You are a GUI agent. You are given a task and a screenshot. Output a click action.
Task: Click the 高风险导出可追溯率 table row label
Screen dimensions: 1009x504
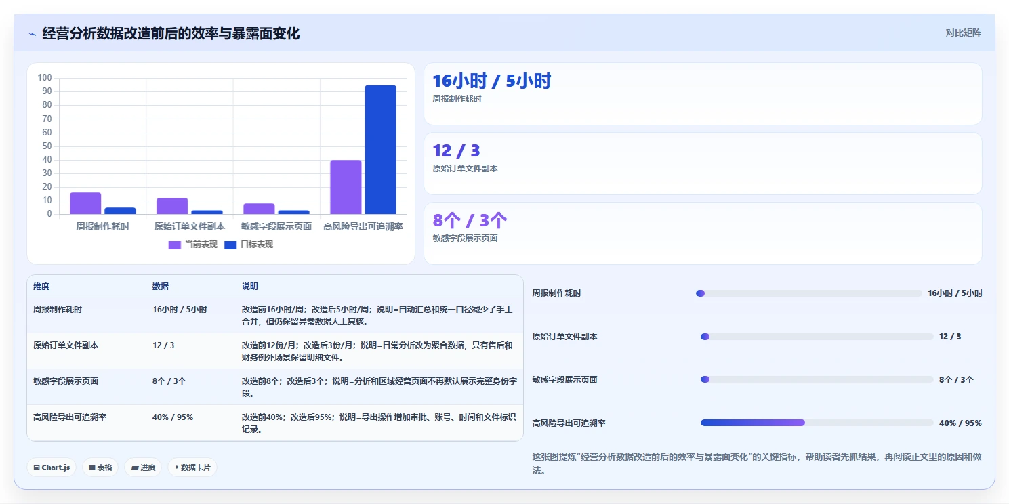click(70, 417)
